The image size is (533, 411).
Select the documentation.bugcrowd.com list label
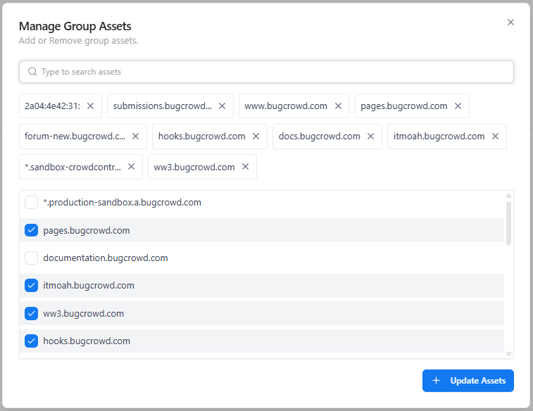tap(106, 258)
